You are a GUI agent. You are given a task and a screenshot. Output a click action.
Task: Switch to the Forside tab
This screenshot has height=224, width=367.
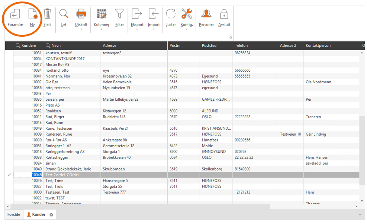tap(14, 215)
